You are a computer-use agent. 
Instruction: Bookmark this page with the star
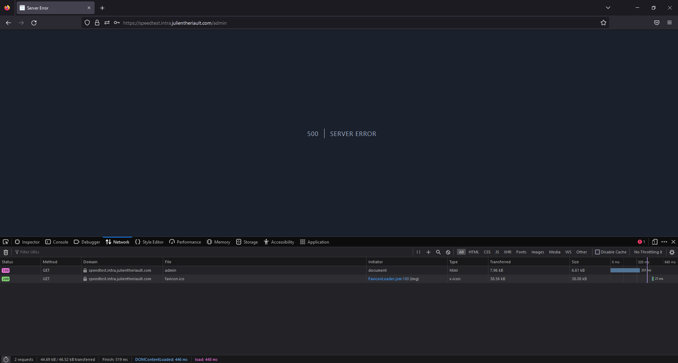pos(603,23)
